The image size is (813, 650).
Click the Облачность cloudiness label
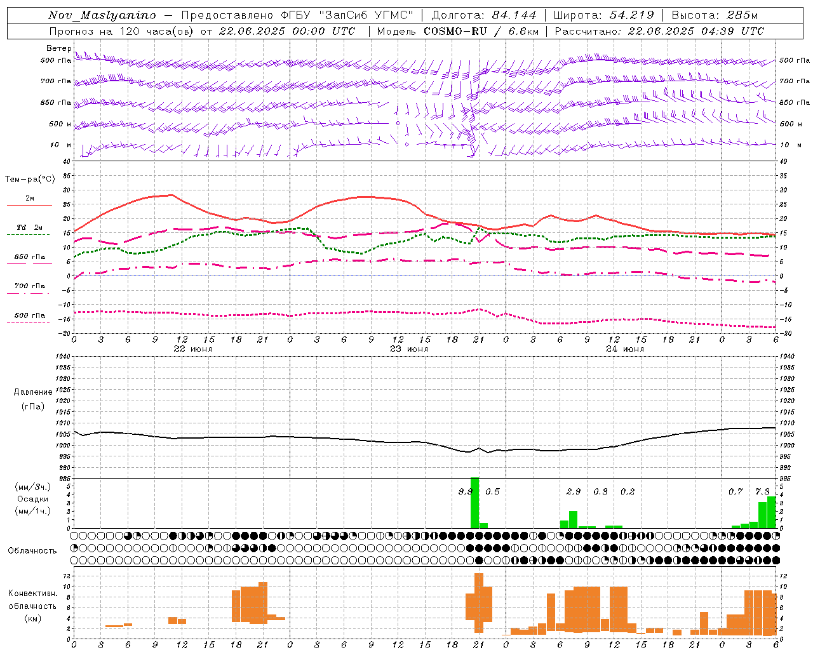[x=32, y=551]
